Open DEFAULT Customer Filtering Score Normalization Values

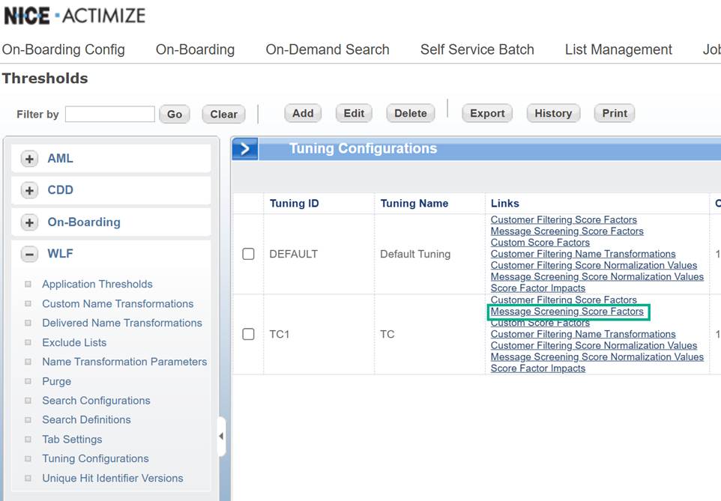coord(594,265)
